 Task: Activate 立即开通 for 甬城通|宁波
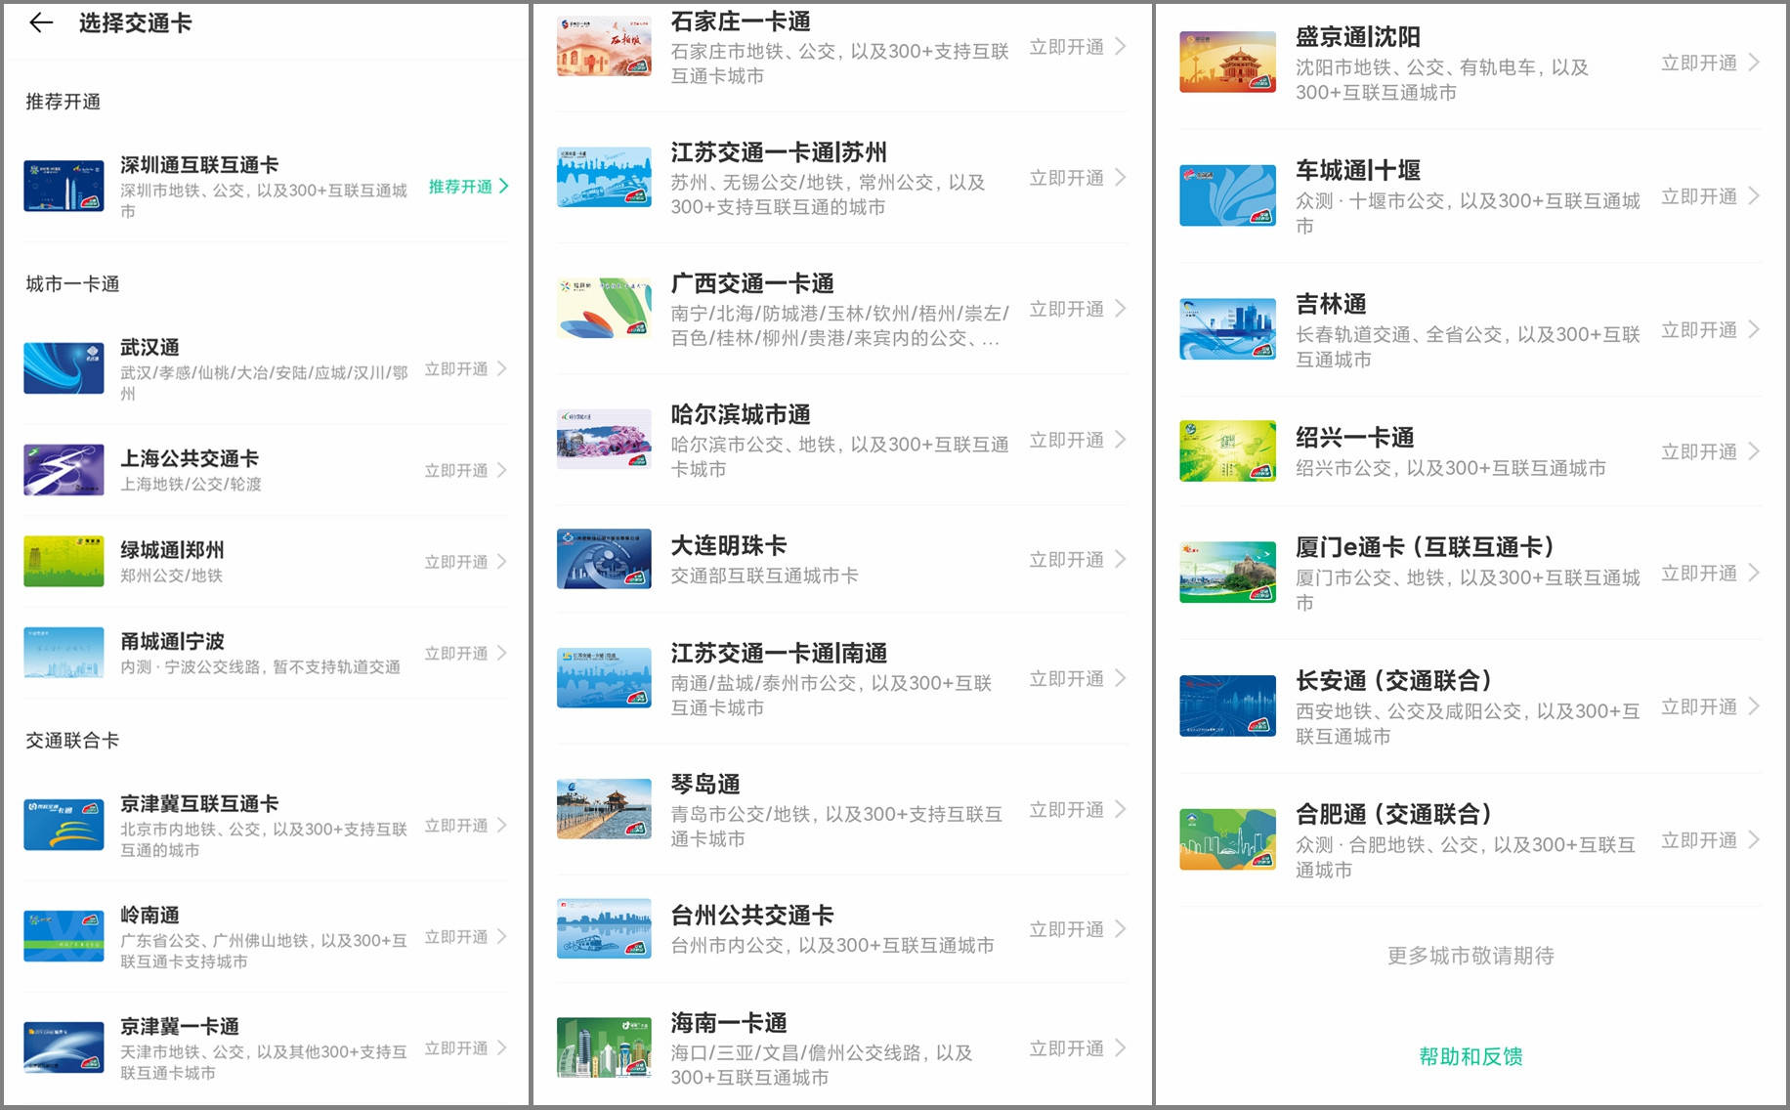click(456, 653)
